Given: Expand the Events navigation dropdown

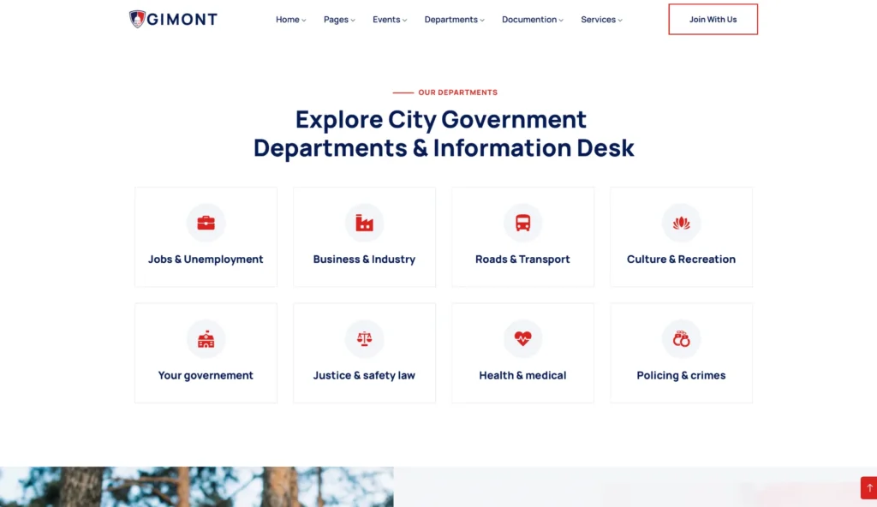Looking at the screenshot, I should [390, 20].
